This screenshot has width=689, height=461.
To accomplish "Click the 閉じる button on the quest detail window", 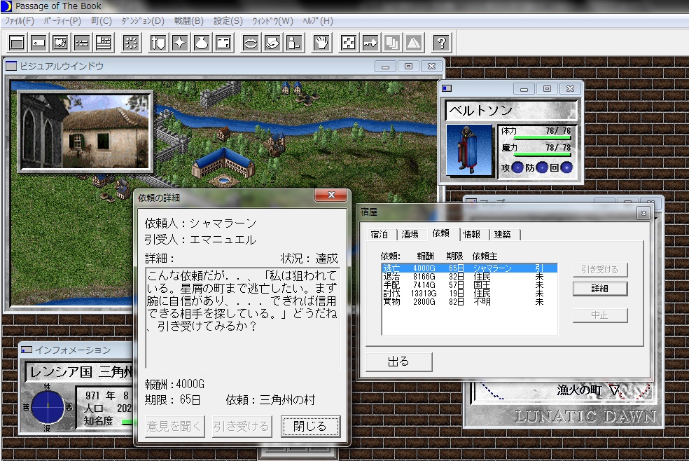I will [310, 427].
